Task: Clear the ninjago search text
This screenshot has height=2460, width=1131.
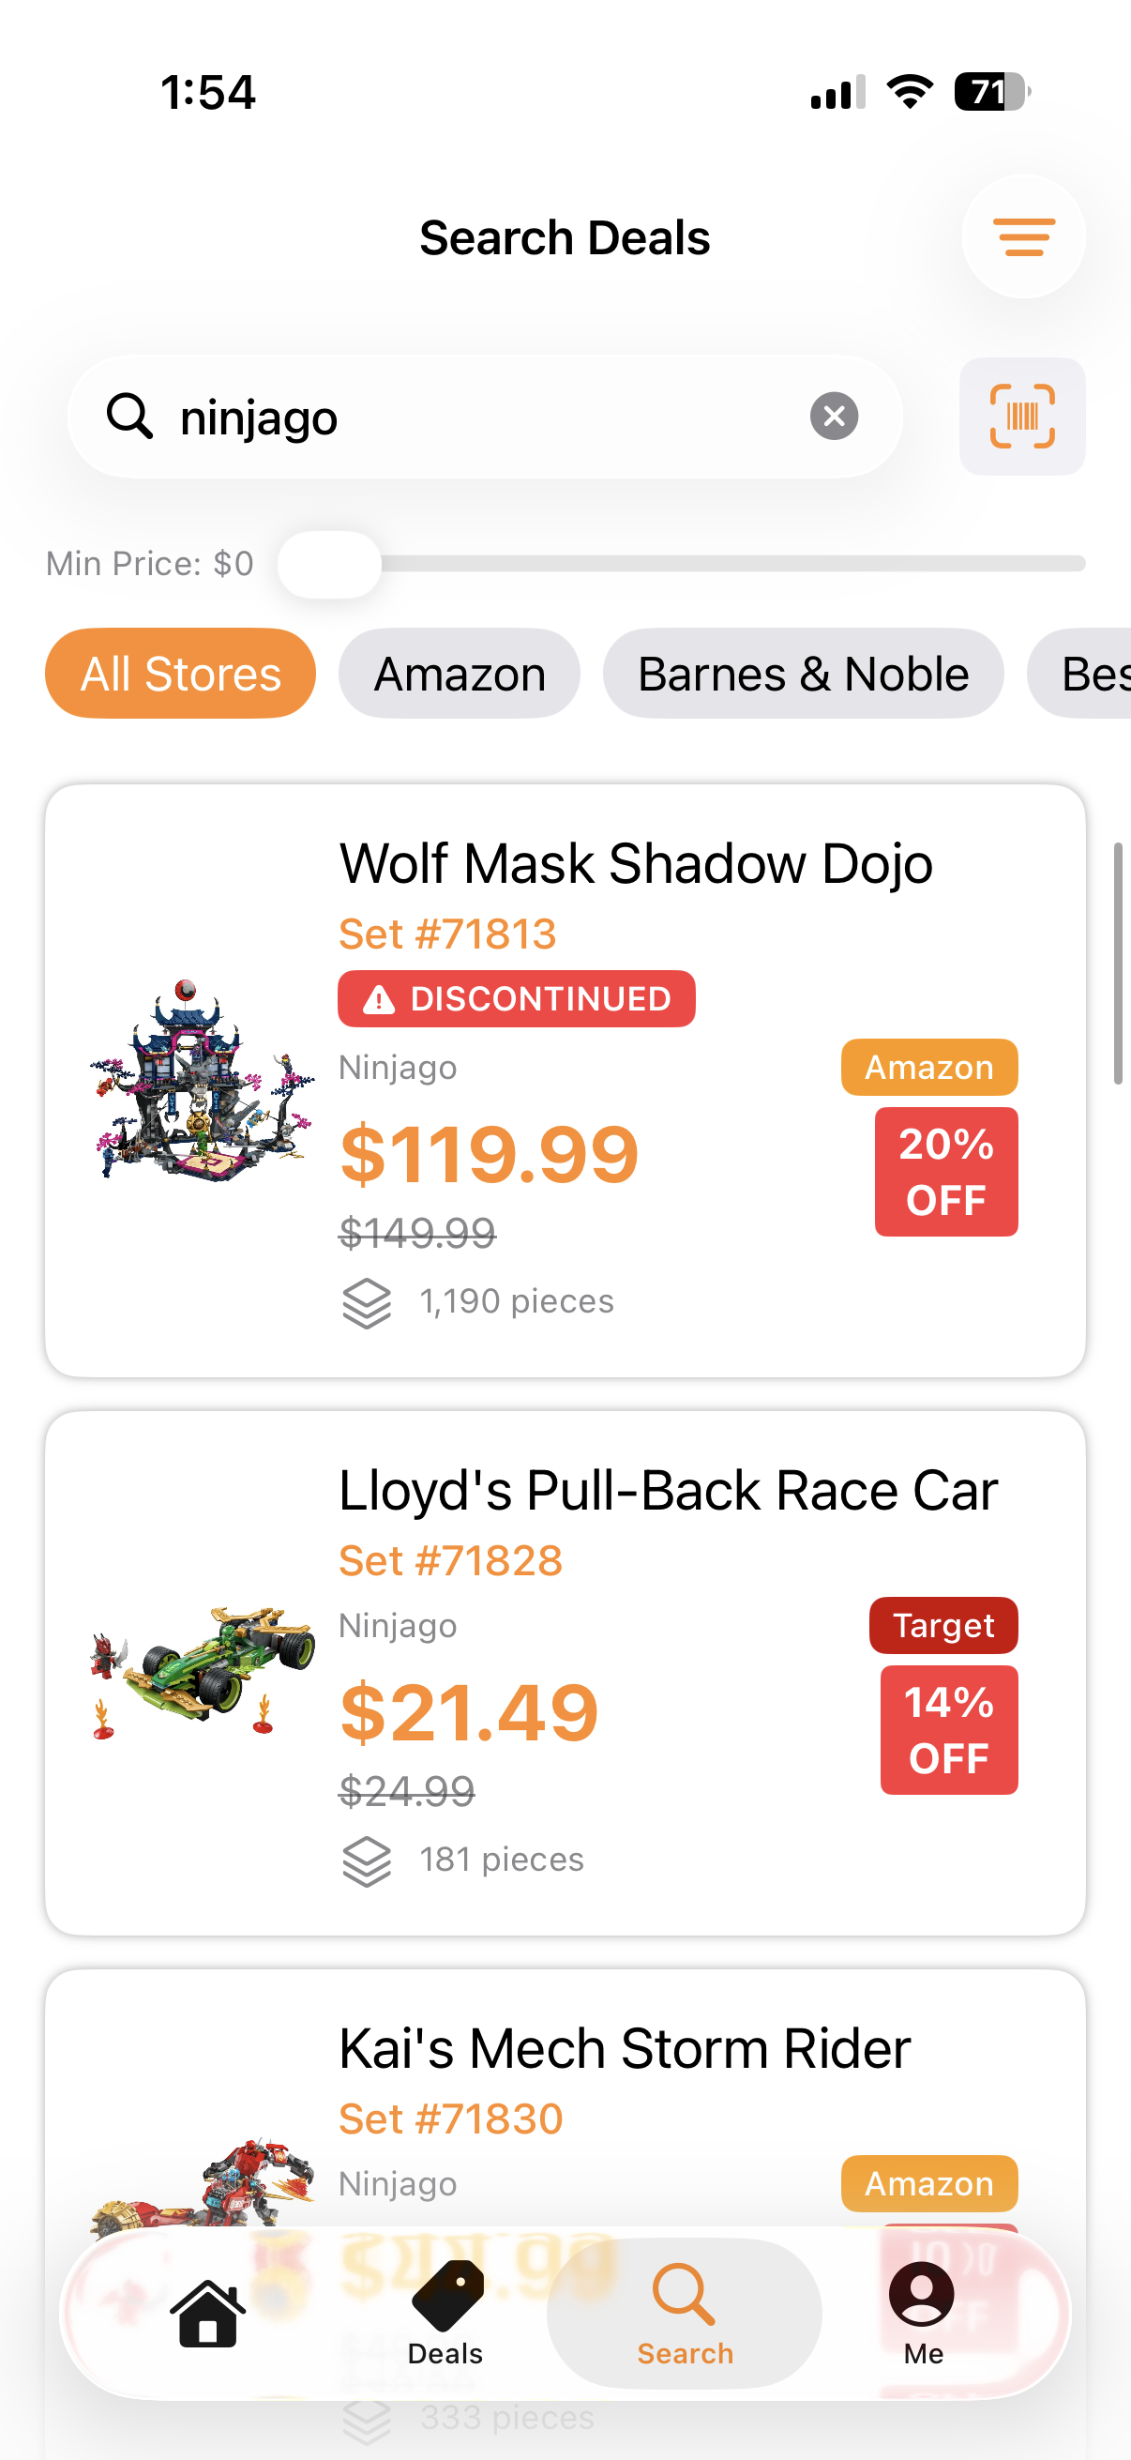Action: point(833,416)
